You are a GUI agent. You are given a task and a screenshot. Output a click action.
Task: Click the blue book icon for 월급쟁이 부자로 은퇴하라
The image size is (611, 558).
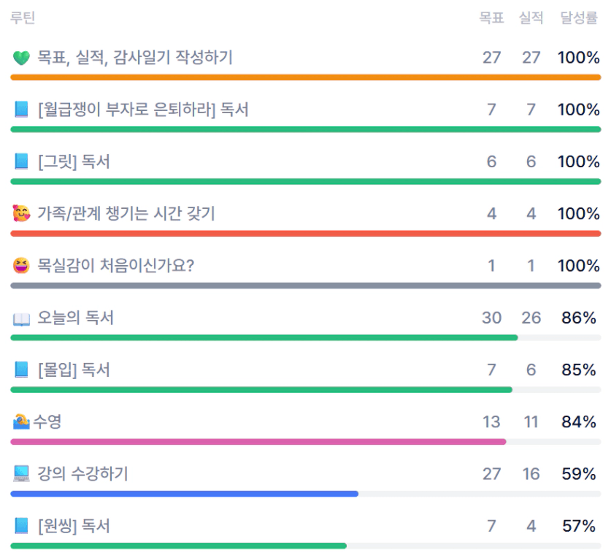pos(21,110)
